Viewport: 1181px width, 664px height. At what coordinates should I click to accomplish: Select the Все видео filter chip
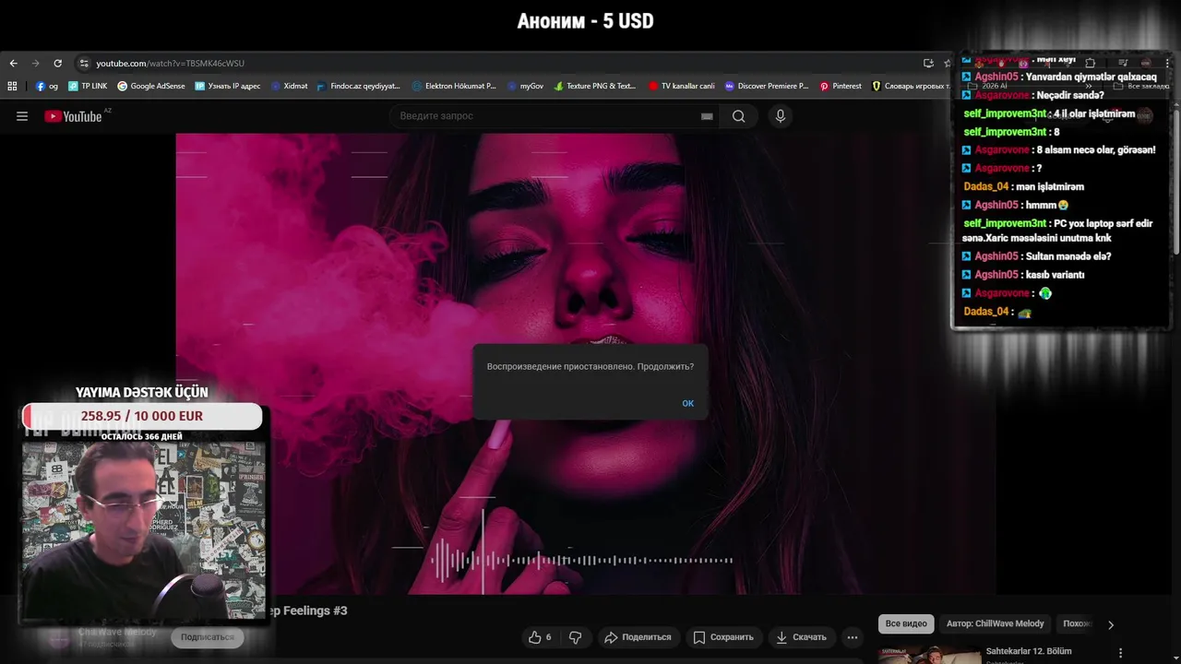tap(906, 624)
